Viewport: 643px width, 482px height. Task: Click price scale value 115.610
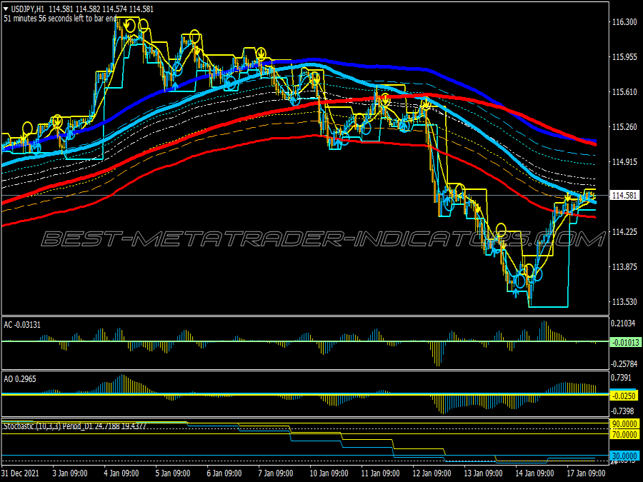(624, 92)
